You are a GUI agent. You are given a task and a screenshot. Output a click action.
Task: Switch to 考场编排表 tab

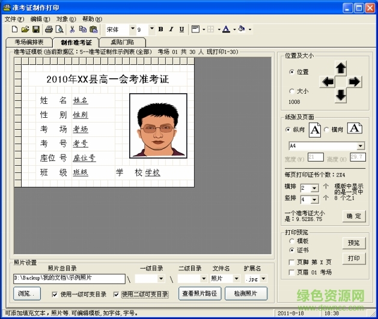pyautogui.click(x=29, y=42)
